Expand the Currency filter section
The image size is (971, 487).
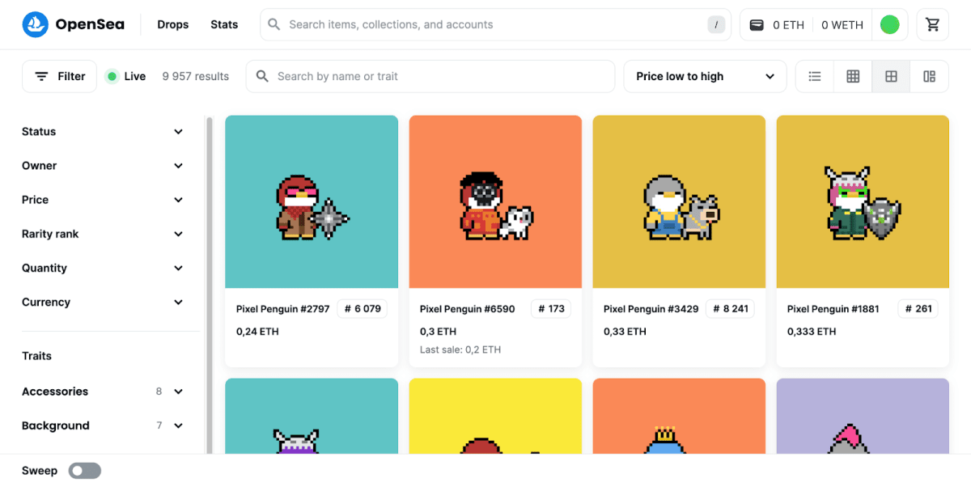click(103, 302)
